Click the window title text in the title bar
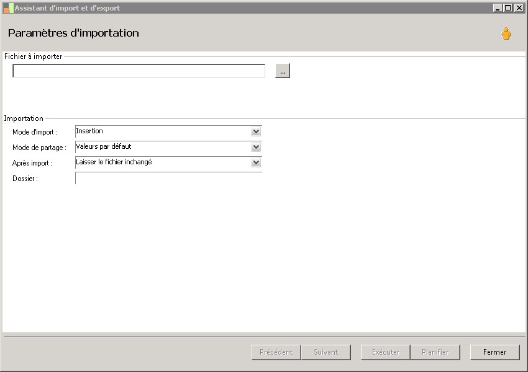The width and height of the screenshot is (528, 372). tap(67, 8)
